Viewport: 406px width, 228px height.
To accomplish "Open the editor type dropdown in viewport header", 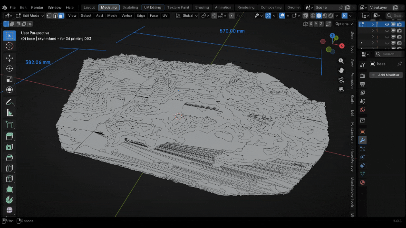I will (9, 16).
